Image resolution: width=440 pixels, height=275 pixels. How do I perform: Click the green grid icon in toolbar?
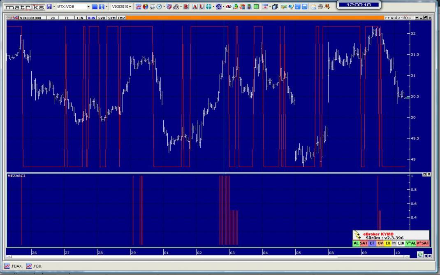click(x=256, y=7)
